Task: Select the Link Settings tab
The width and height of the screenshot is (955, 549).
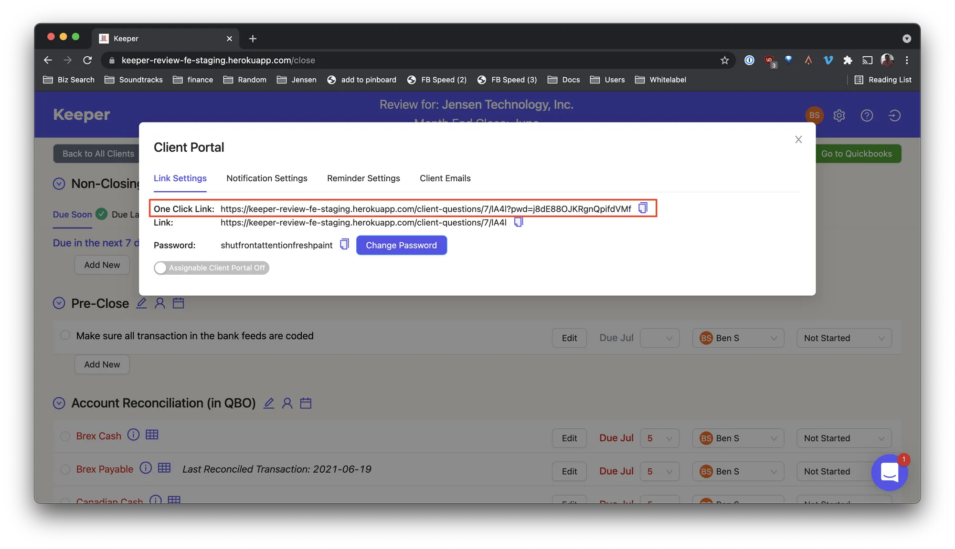Action: pyautogui.click(x=180, y=178)
